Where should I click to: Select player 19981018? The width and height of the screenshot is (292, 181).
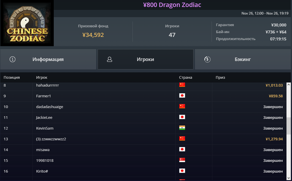tap(45, 161)
